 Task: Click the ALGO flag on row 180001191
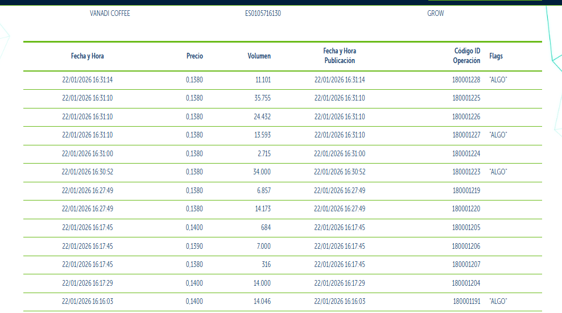[498, 302]
